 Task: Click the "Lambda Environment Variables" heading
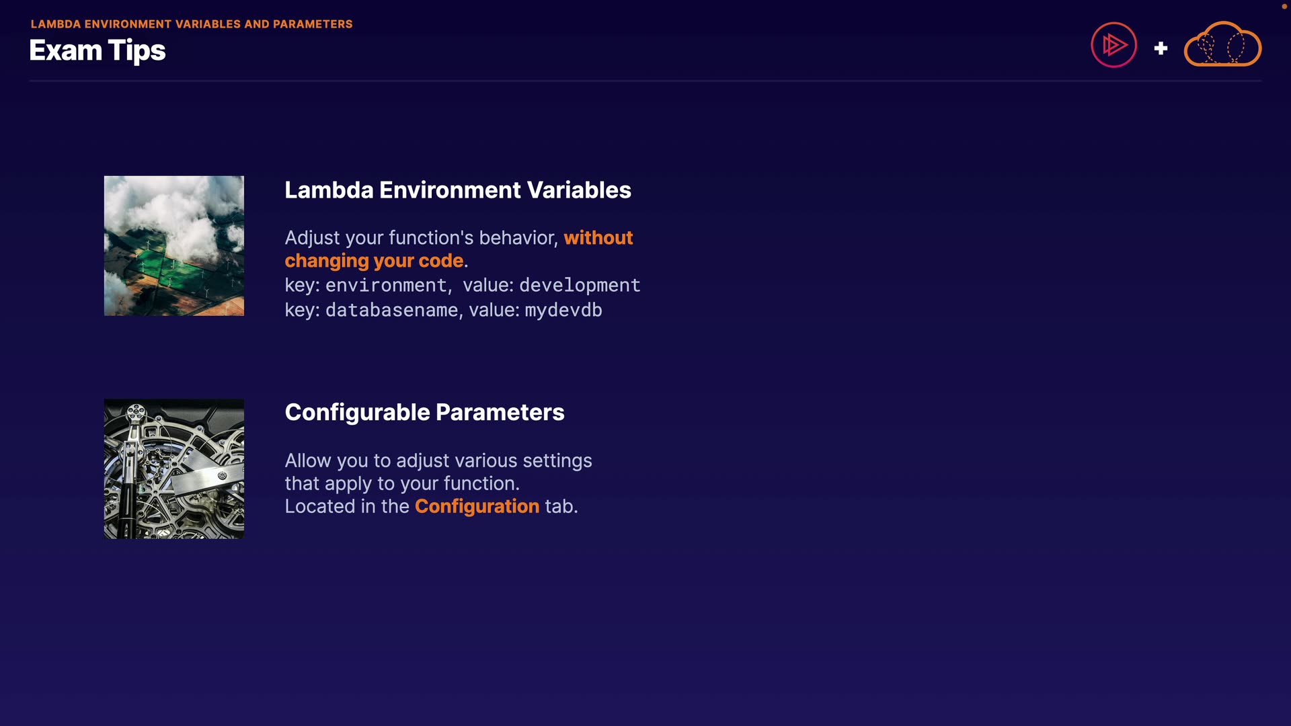[458, 190]
